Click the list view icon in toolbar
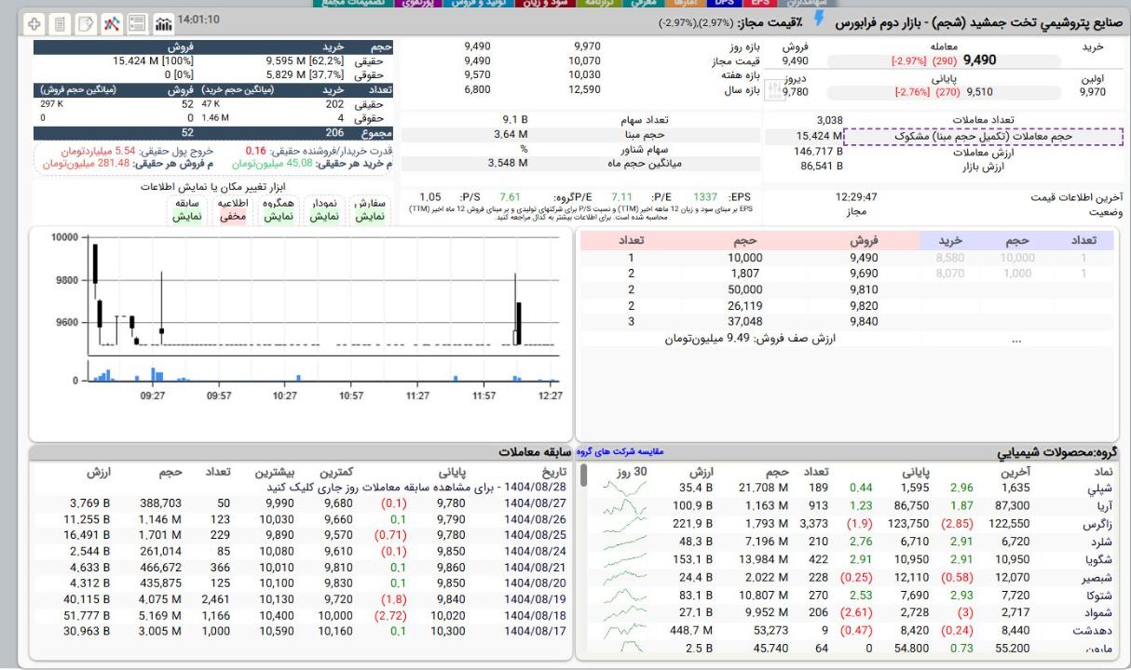Screen dimensions: 1131x670 pyautogui.click(x=138, y=21)
